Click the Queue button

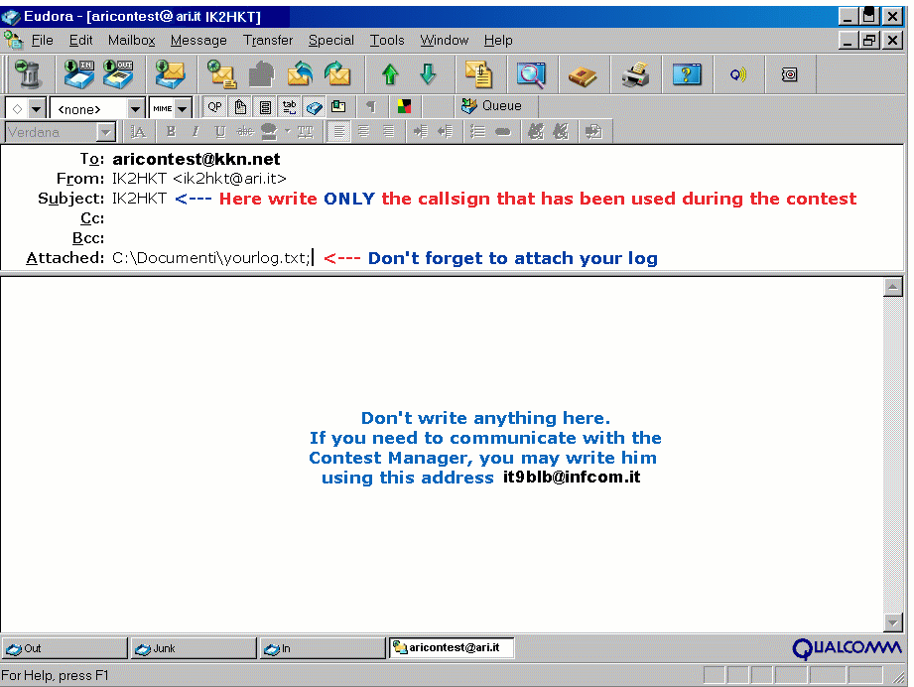(x=491, y=107)
